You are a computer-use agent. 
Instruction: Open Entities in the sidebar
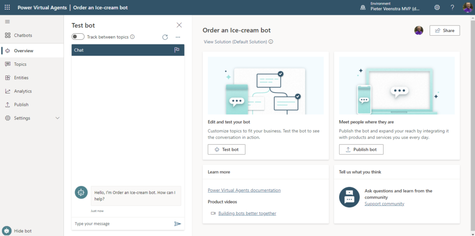[32, 78]
